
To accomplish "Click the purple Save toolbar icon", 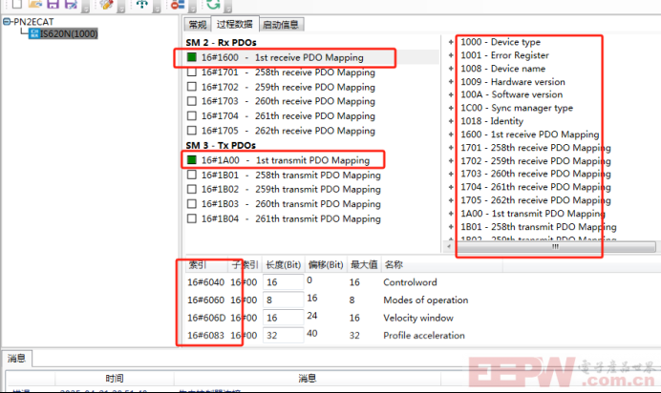I will [53, 4].
